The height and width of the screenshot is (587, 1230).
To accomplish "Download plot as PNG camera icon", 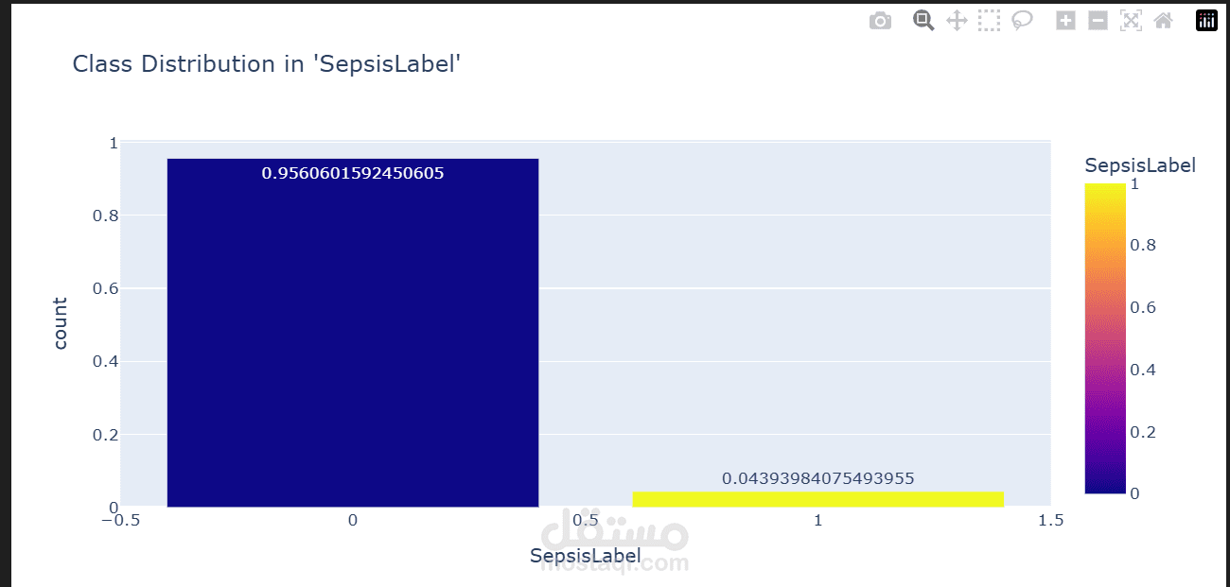I will click(x=880, y=21).
